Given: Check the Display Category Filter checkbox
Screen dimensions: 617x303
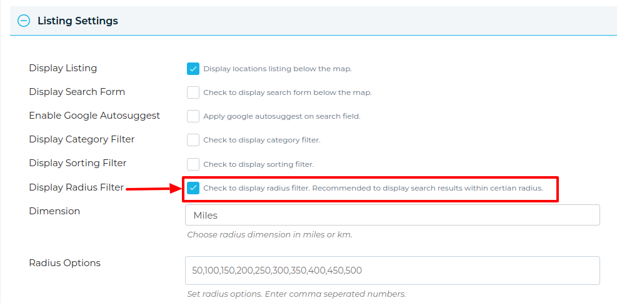Looking at the screenshot, I should click(193, 140).
